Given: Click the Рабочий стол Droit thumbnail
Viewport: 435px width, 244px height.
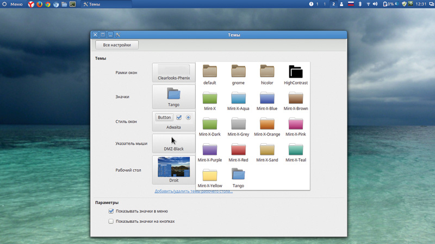Looking at the screenshot, I should click(x=173, y=168).
